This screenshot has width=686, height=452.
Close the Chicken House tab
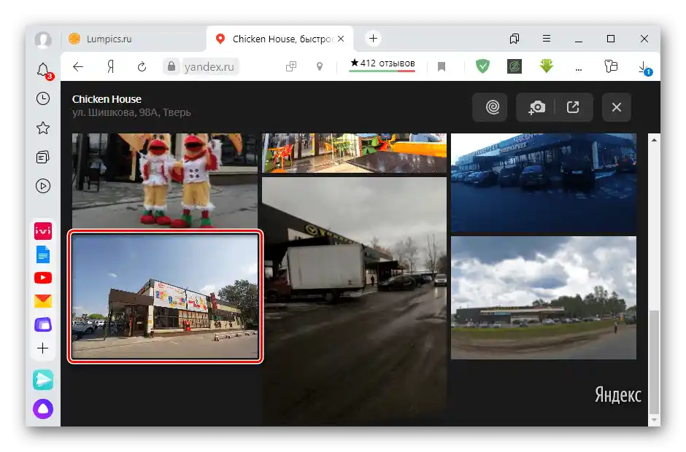341,39
